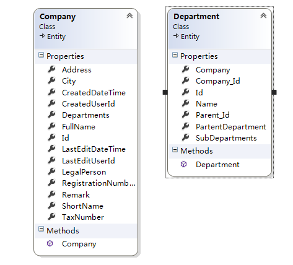Click the wrench icon beside SubDepartments

click(185, 137)
